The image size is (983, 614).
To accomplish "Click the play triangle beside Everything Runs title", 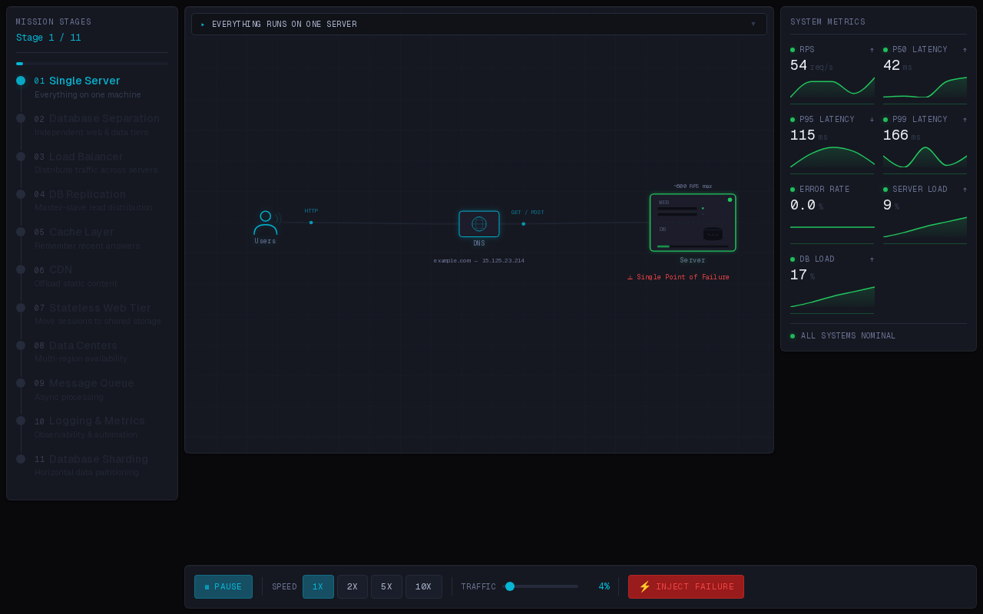I will point(204,25).
